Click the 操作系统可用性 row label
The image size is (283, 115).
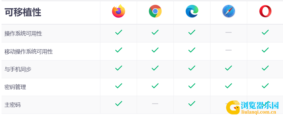(23, 34)
